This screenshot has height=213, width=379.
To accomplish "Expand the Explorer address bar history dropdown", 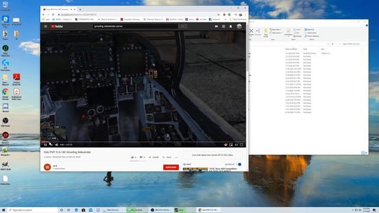I will click(328, 44).
